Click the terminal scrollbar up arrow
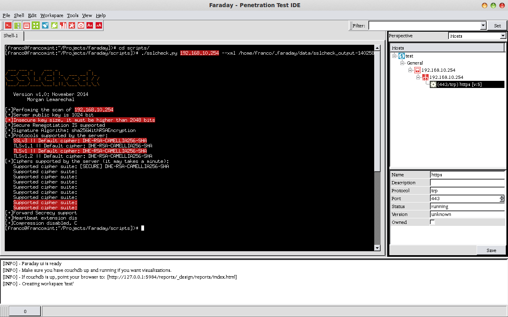Viewport: 508px width, 317px height. click(x=377, y=48)
